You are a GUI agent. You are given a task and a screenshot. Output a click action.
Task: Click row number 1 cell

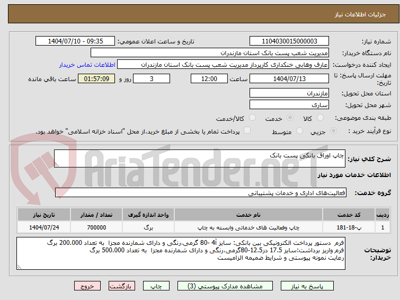[383, 227]
